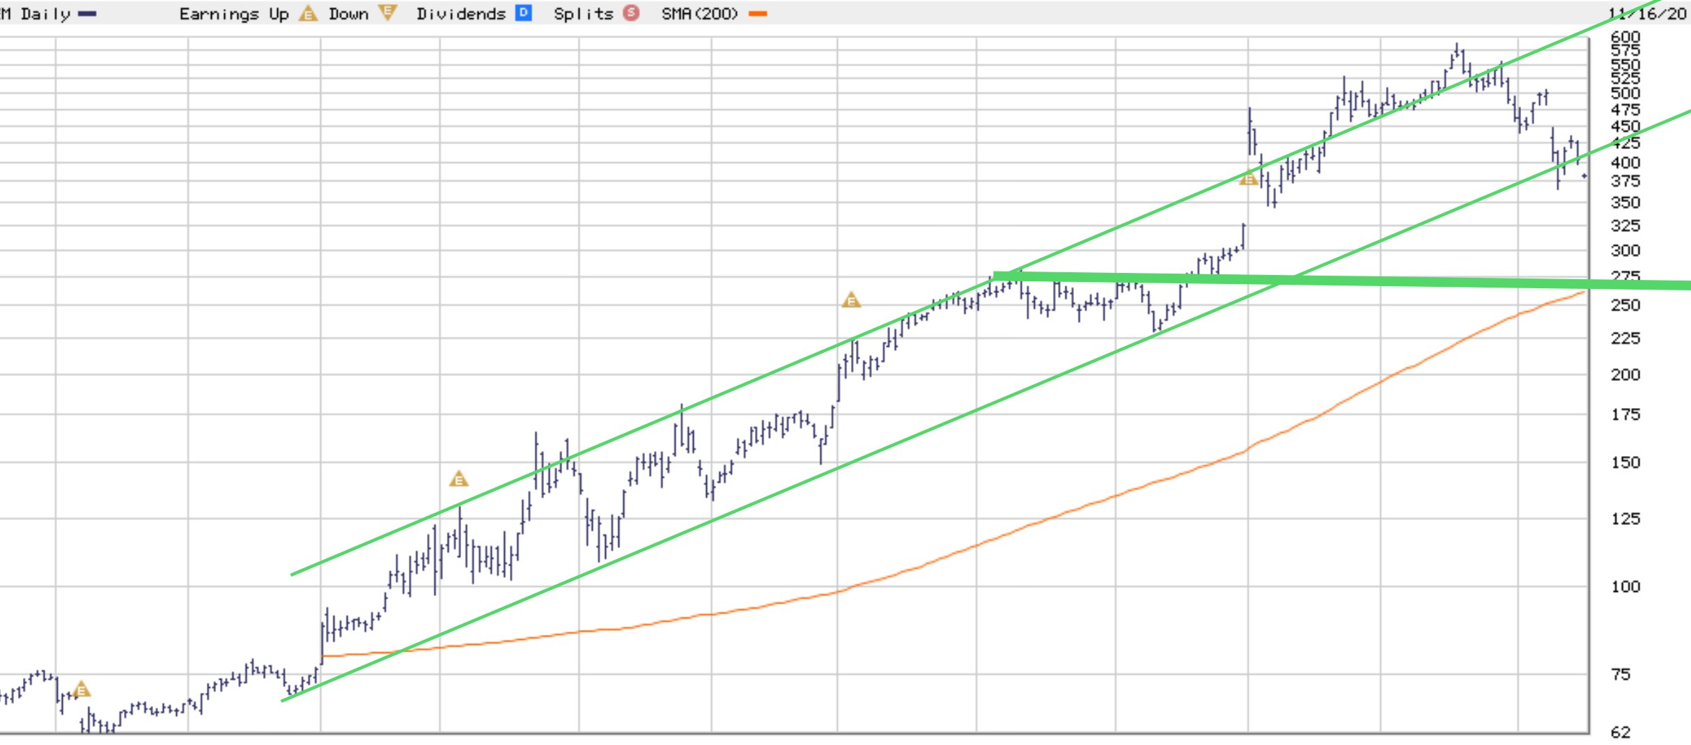This screenshot has width=1691, height=745.
Task: Select the earnings marker just above the 250 level
Action: (x=851, y=300)
